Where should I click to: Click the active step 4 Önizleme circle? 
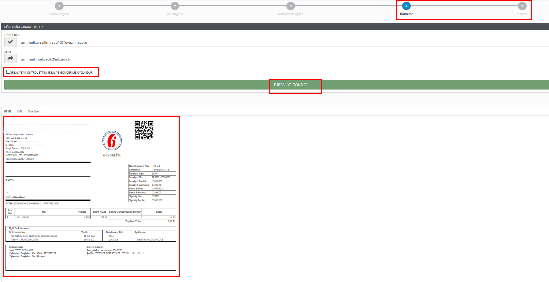[x=406, y=6]
